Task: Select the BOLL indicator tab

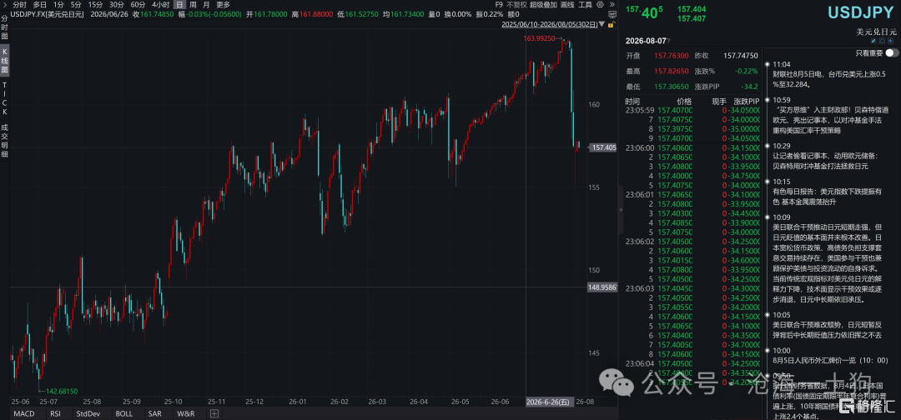Action: 123,413
